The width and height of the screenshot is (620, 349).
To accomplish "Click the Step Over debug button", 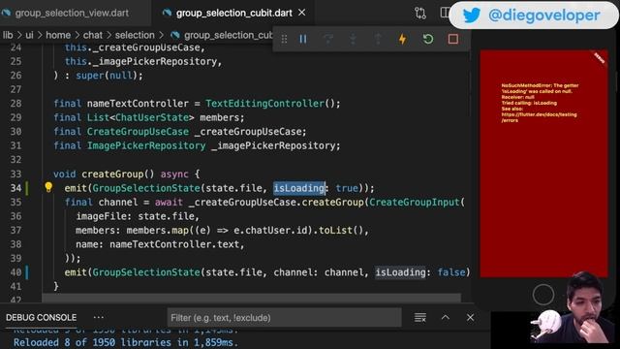I will click(x=327, y=39).
